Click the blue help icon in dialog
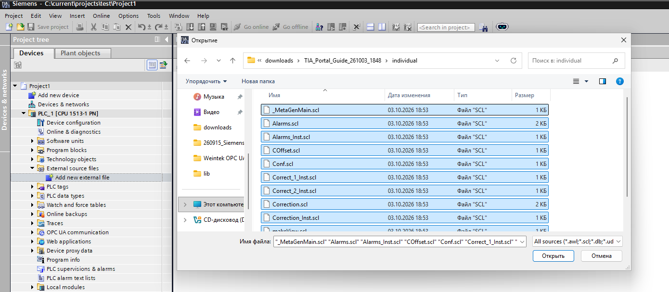The width and height of the screenshot is (669, 292). coord(620,81)
